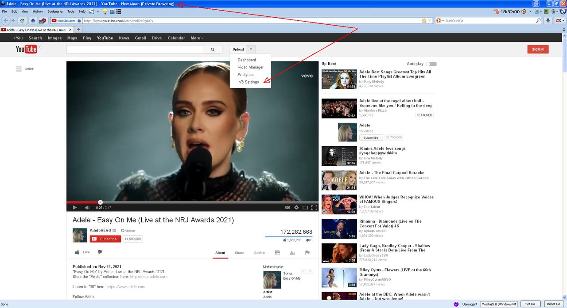Open the Gmail link in the top bar
Image resolution: width=567 pixels, height=308 pixels.
click(x=140, y=38)
